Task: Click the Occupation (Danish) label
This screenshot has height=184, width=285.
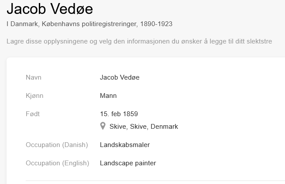Action: pos(57,145)
